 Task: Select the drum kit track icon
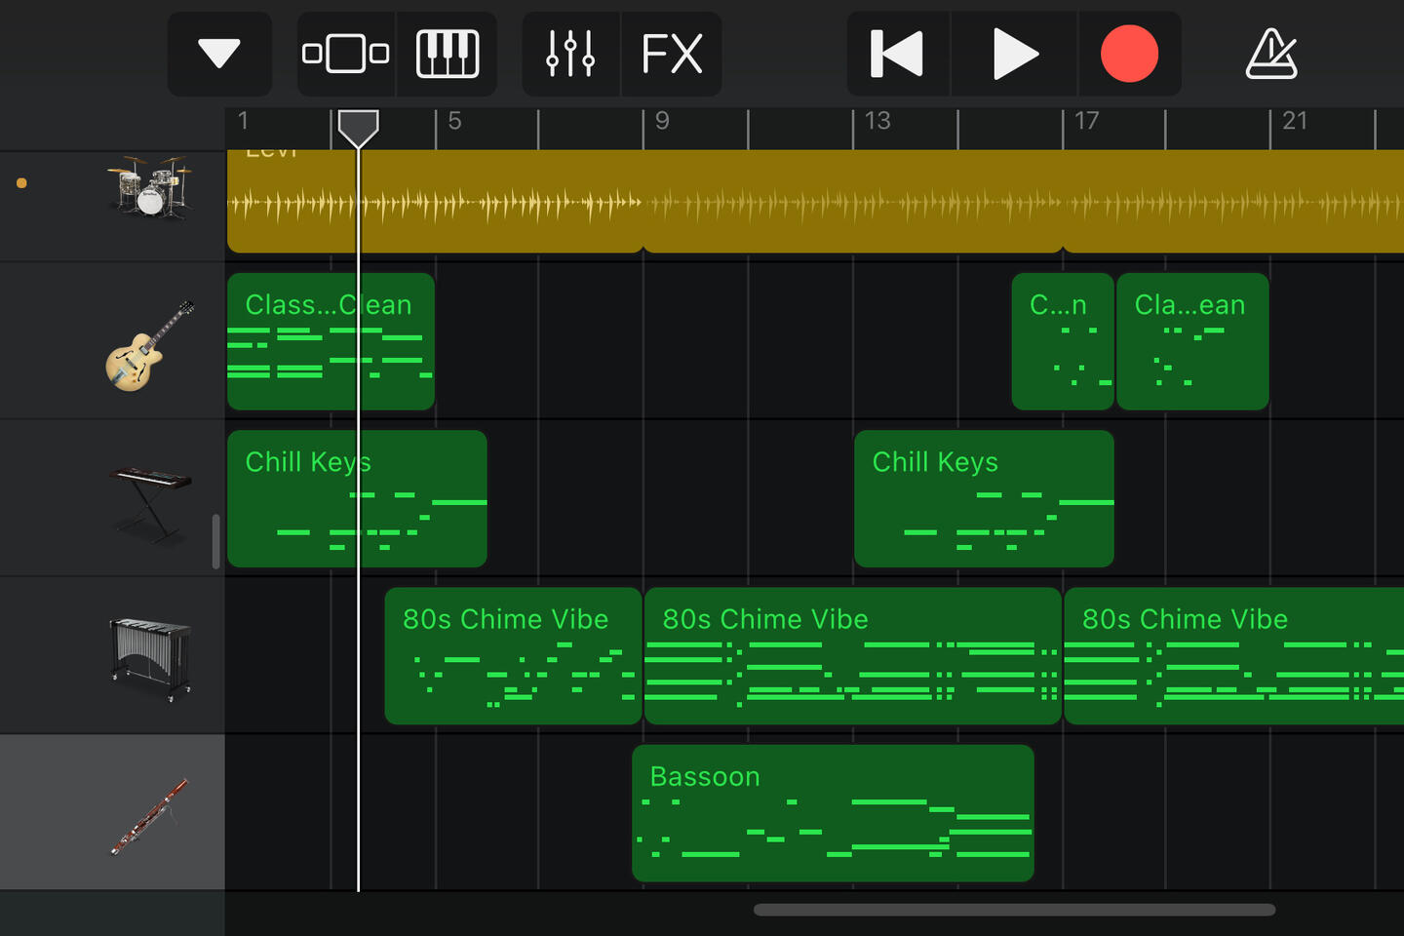click(149, 185)
